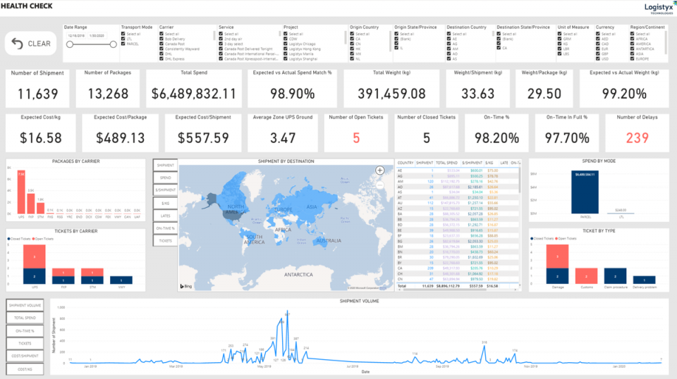Sort the table by TOTAL SPEND column
677x379 pixels.
pos(449,162)
